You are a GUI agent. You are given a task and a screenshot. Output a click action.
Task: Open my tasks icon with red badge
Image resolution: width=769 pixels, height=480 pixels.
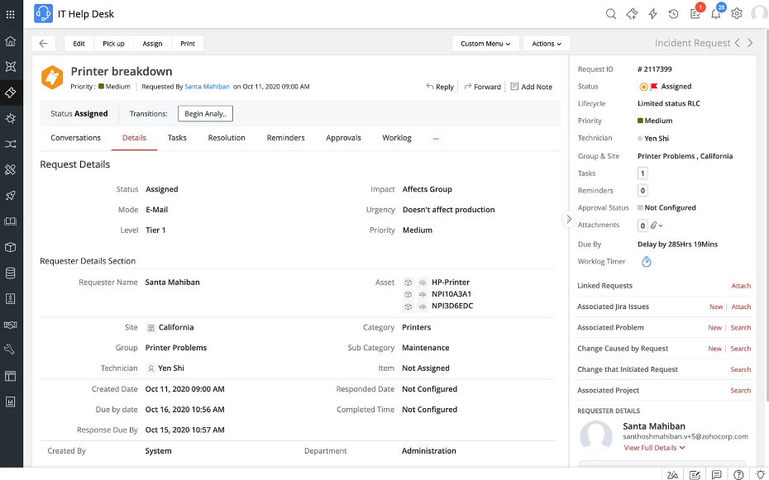pos(696,12)
